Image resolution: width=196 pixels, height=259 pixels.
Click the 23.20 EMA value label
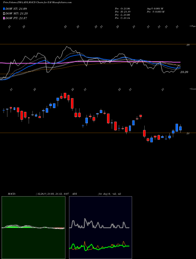pyautogui.click(x=184, y=72)
